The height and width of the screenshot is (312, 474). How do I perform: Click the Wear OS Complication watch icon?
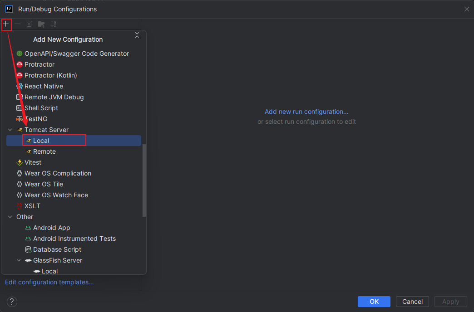[20, 173]
